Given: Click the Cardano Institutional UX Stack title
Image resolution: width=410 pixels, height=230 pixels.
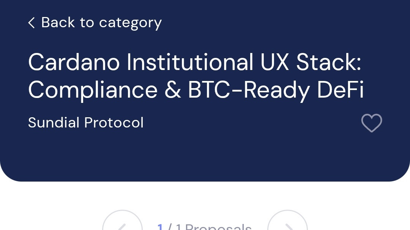Looking at the screenshot, I should click(196, 76).
